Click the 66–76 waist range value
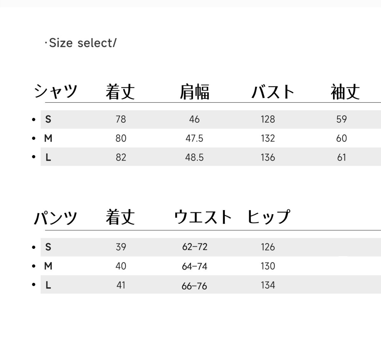Screen dimensions: 381x348 194,286
